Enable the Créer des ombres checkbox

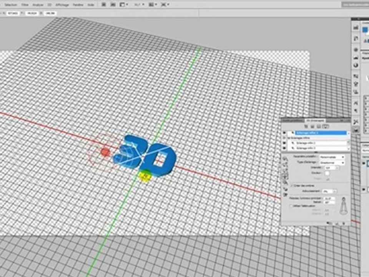[292, 185]
